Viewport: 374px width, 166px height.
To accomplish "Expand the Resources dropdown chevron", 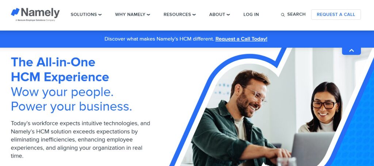I will click(x=194, y=15).
